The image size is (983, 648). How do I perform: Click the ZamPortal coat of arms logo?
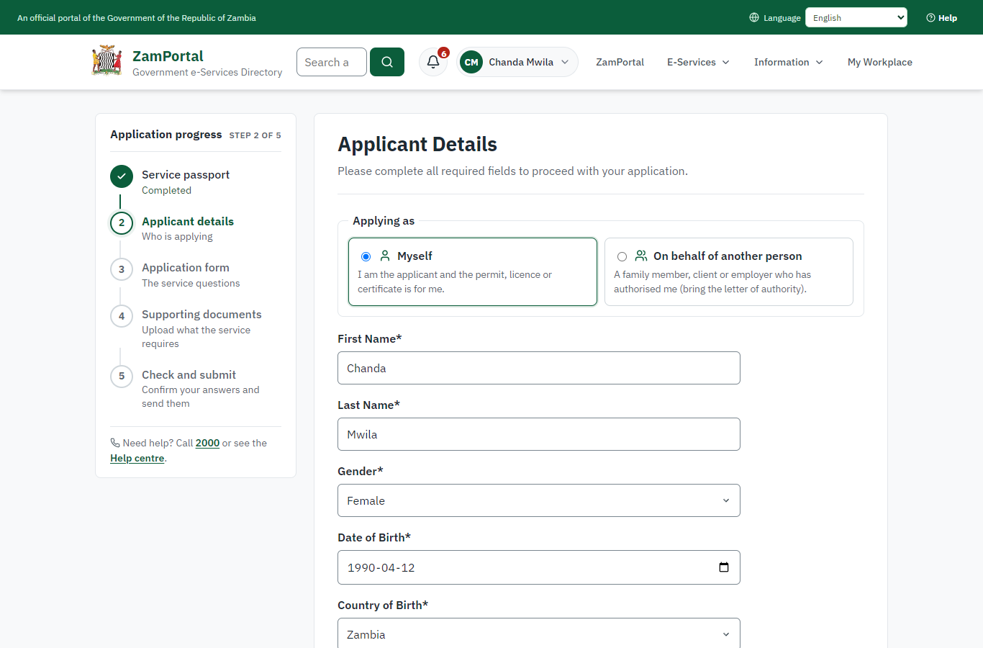(x=107, y=61)
